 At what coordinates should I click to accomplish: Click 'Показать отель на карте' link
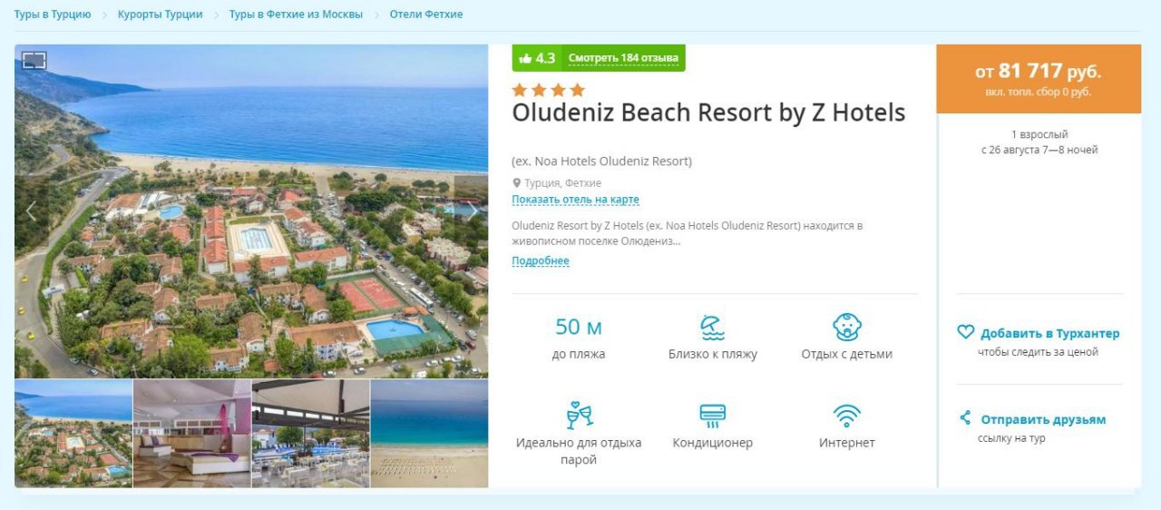(x=575, y=200)
